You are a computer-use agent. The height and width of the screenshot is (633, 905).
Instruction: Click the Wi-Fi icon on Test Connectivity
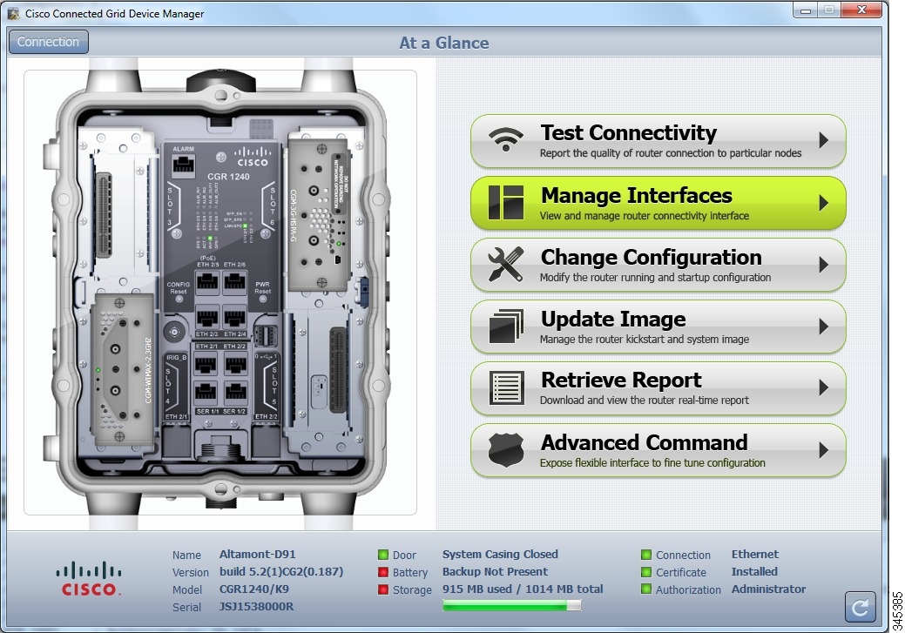click(x=505, y=139)
